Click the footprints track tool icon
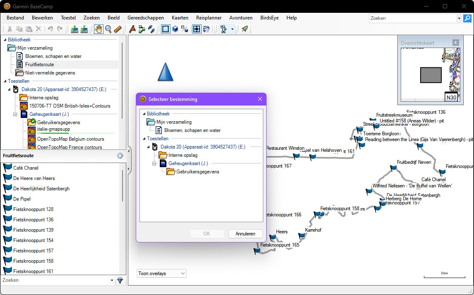Image resolution: width=474 pixels, height=295 pixels. click(x=152, y=29)
